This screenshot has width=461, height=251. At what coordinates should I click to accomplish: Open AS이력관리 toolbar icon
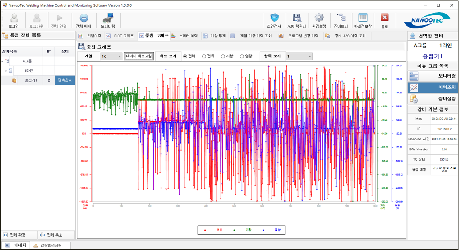[x=297, y=18]
